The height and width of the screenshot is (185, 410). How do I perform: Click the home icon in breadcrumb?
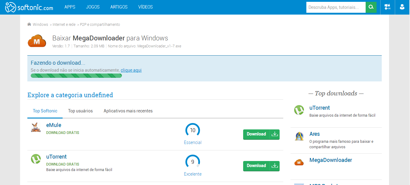pyautogui.click(x=29, y=24)
